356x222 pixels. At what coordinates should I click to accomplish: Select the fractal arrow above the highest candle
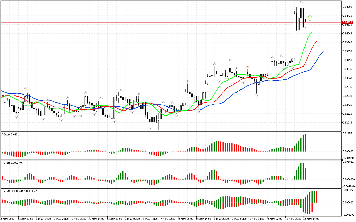pos(301,2)
